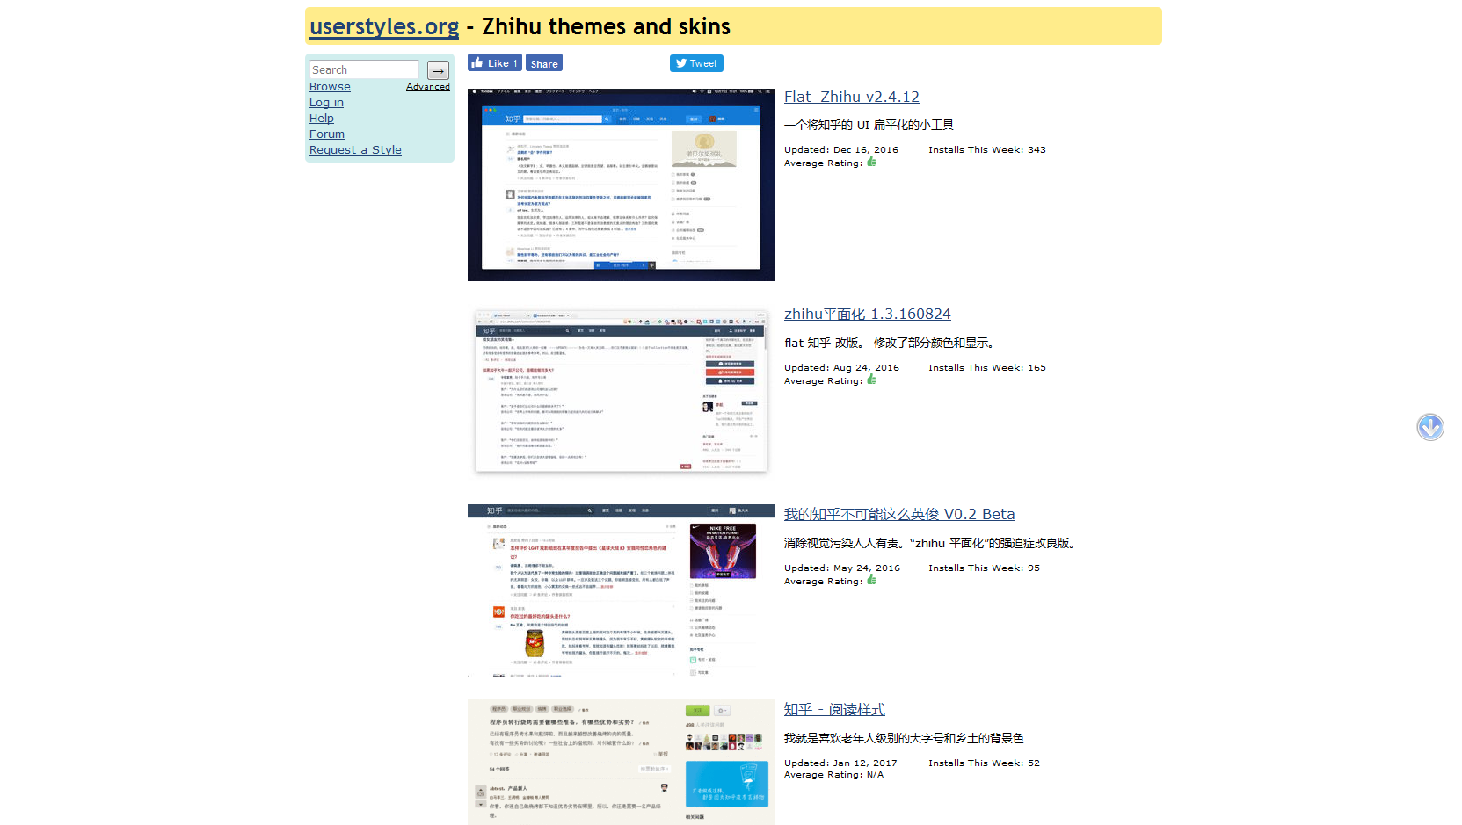This screenshot has width=1462, height=825.
Task: Click 'Installs This Week: 343' text
Action: tap(987, 149)
